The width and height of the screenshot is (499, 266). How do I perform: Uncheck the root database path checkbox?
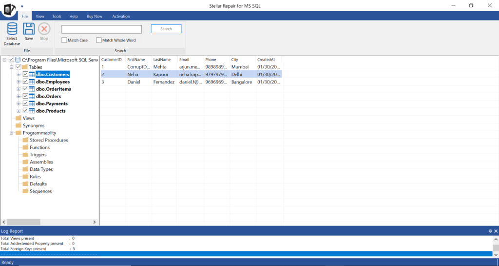[x=12, y=60]
